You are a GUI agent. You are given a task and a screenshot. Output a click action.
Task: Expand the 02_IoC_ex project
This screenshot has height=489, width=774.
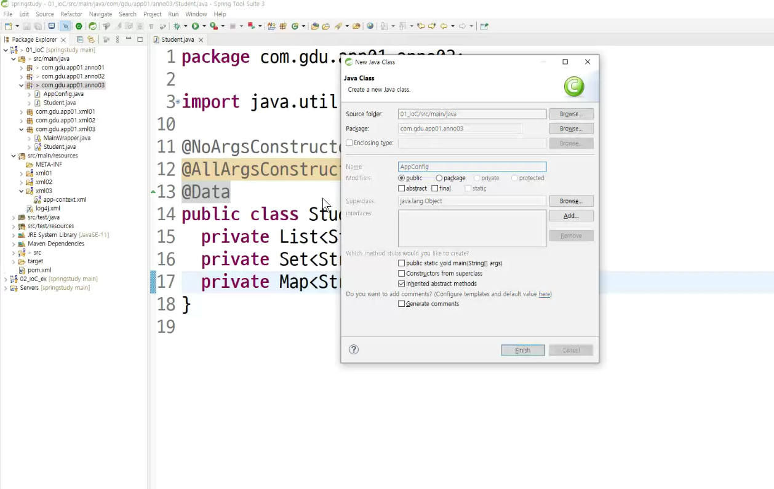click(6, 279)
